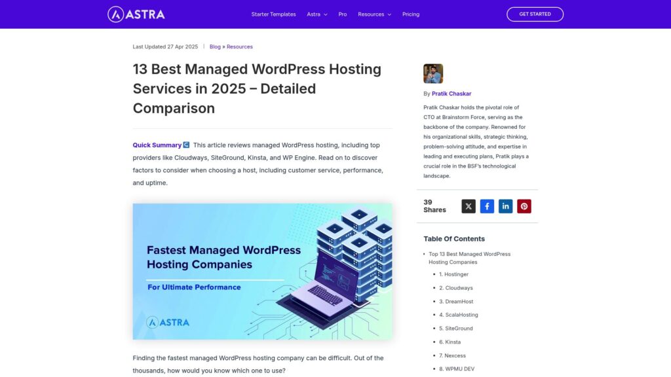Image resolution: width=671 pixels, height=377 pixels.
Task: Click the article title heading
Action: (257, 88)
